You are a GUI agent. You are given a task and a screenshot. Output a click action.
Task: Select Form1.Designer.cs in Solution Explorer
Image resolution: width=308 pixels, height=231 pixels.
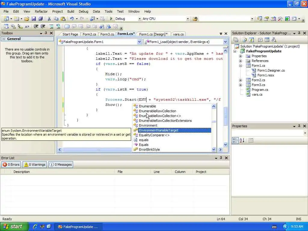[271, 70]
